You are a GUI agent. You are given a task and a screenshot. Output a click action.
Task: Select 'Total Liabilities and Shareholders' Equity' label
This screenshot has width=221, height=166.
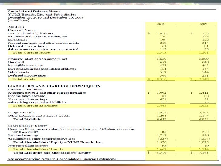point(52,153)
